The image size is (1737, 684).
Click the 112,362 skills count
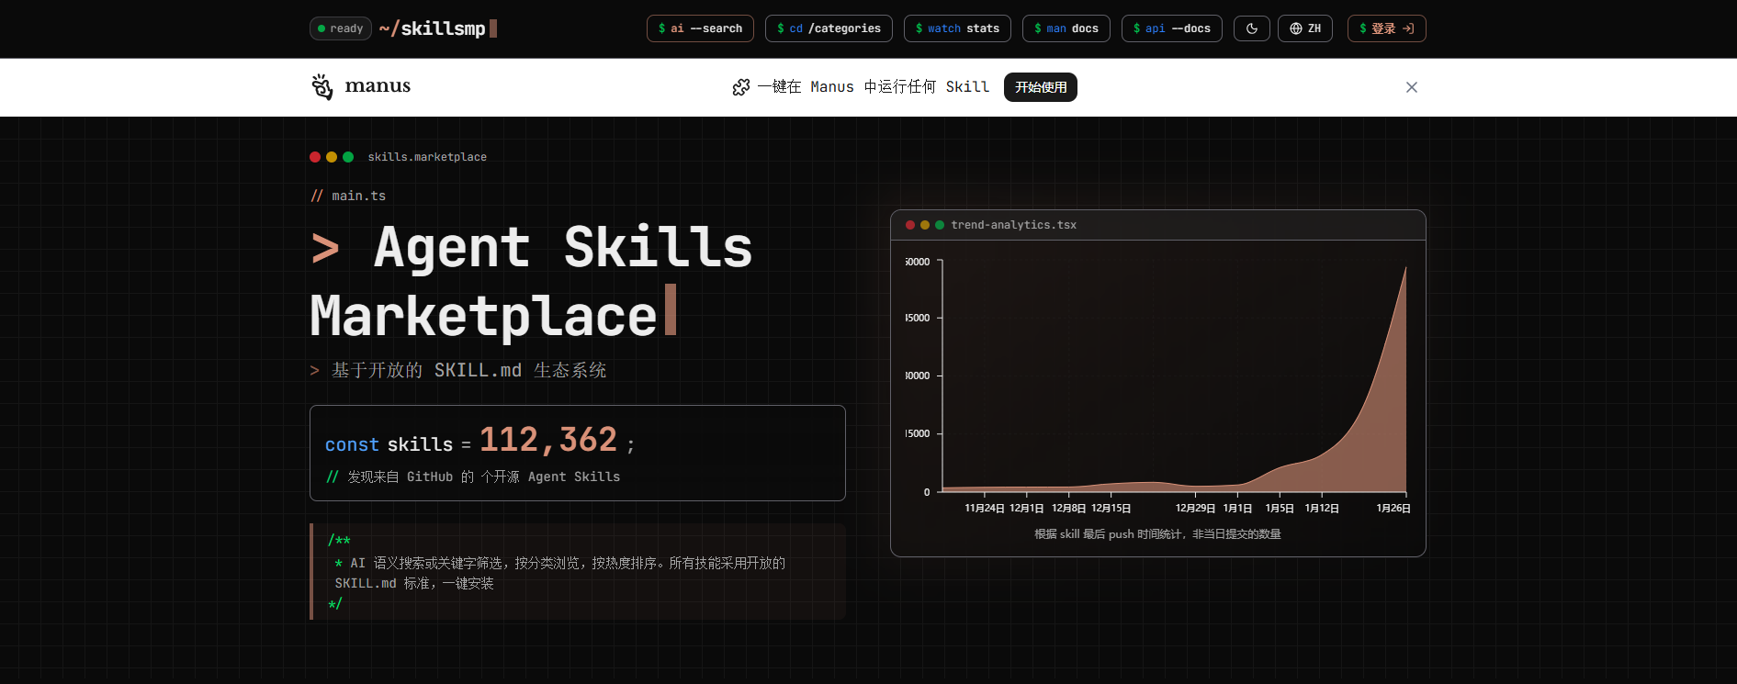coord(548,440)
